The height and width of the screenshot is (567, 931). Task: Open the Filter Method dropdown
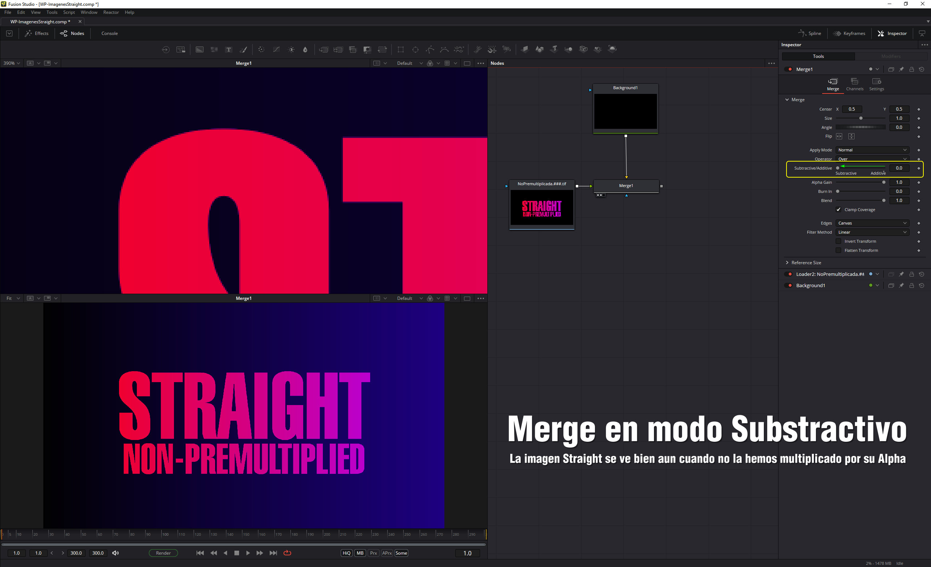click(872, 232)
